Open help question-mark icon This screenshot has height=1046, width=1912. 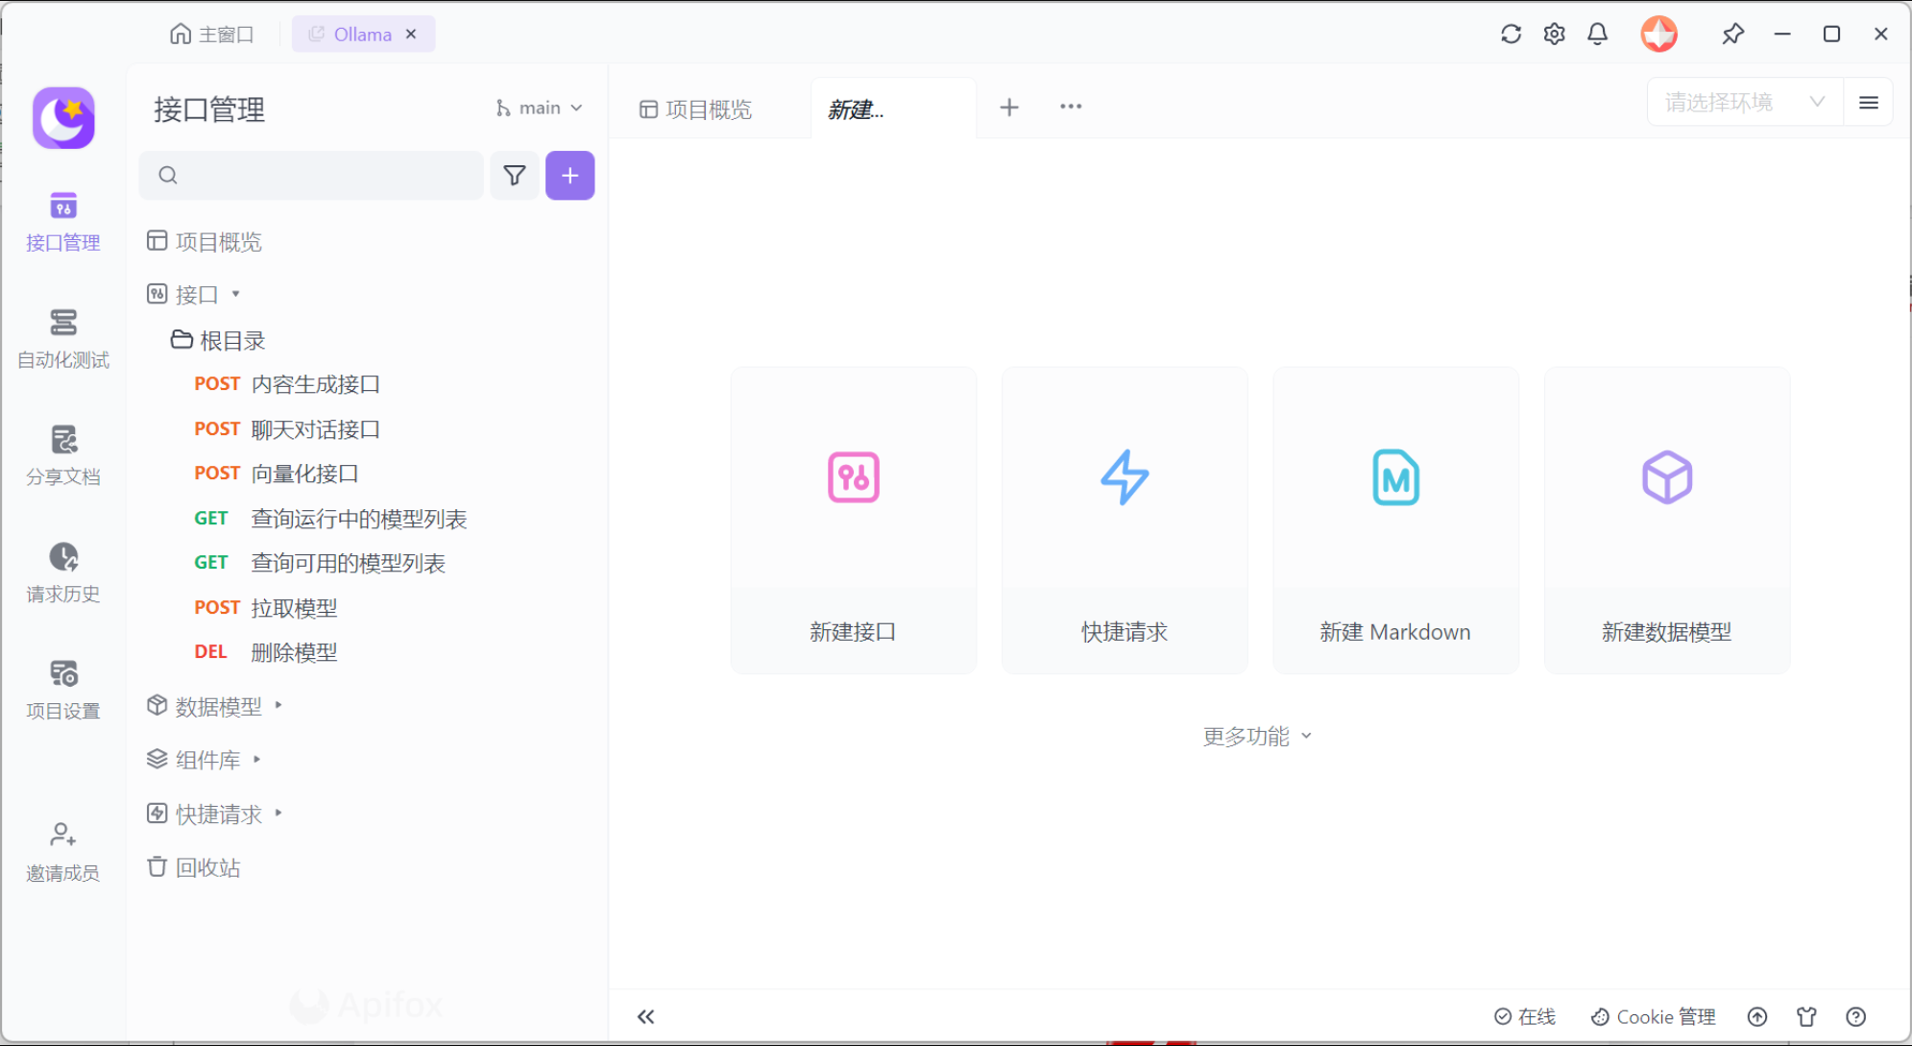(1856, 1017)
